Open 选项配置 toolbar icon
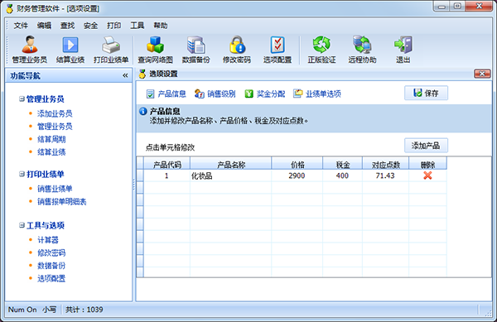Viewport: 497px width, 322px height. coord(277,50)
